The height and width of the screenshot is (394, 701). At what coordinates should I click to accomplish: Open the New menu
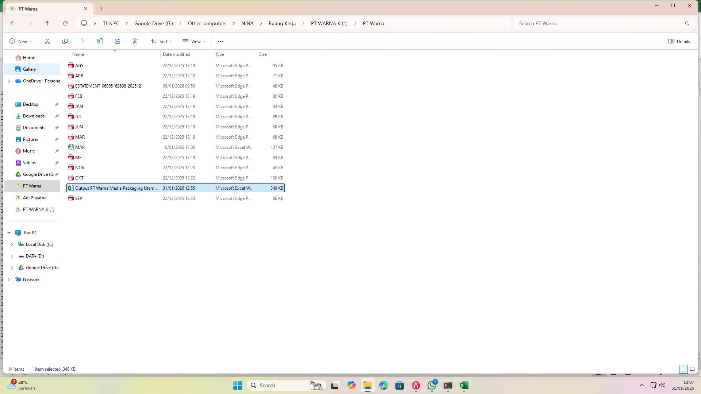[20, 41]
